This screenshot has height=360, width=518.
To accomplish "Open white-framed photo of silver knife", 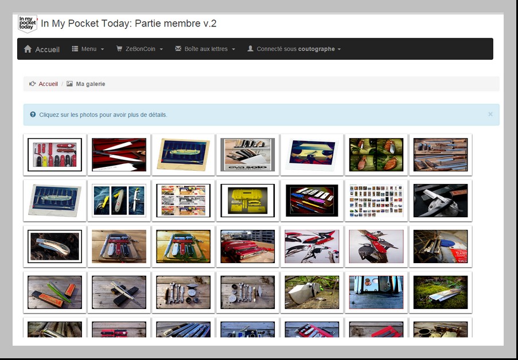I will click(55, 246).
